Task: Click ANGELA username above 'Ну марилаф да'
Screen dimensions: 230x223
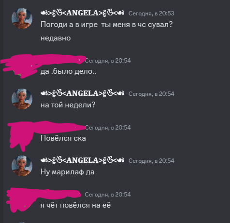Action: coord(83,160)
